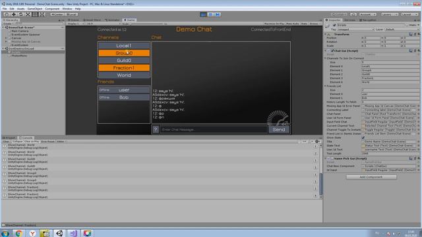Click the Element 3 Fraction1 field

(390, 78)
